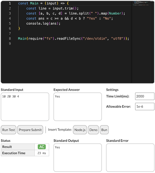Click the closing brace on line 6
The height and width of the screenshot is (173, 155).
coord(19,28)
